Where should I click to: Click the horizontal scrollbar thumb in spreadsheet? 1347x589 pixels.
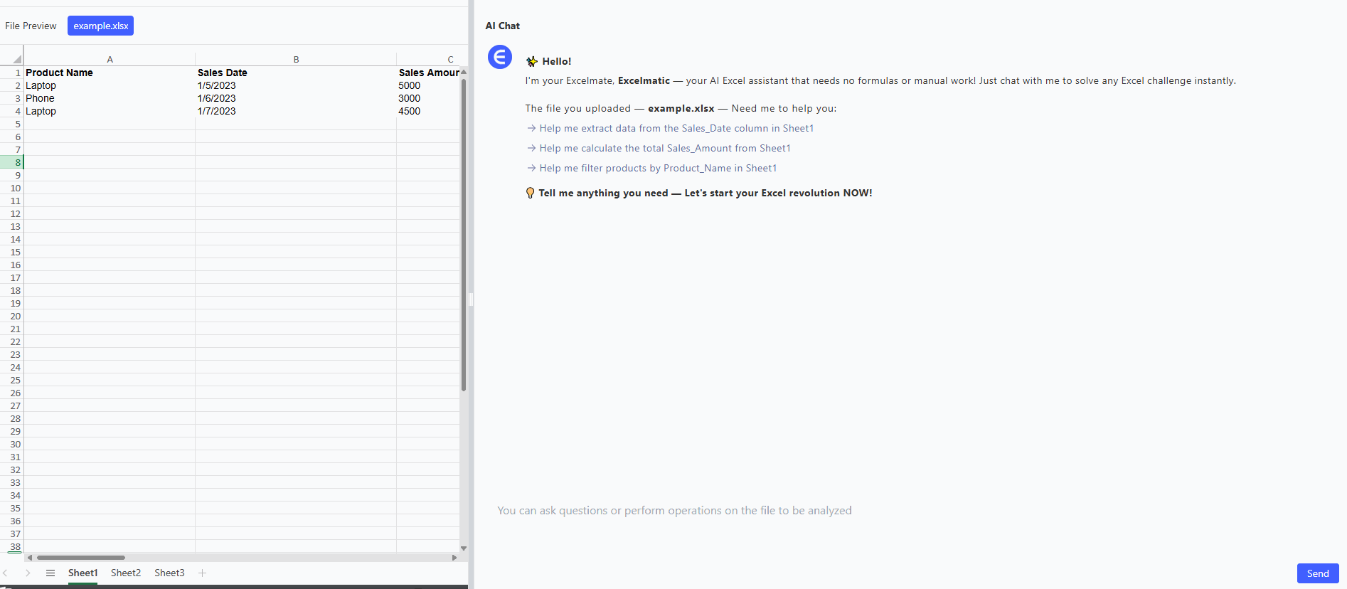click(x=81, y=558)
